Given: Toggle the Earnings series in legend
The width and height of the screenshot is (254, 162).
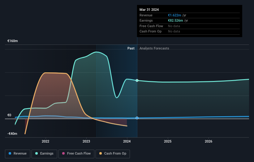Looking at the screenshot, I should [x=44, y=154].
